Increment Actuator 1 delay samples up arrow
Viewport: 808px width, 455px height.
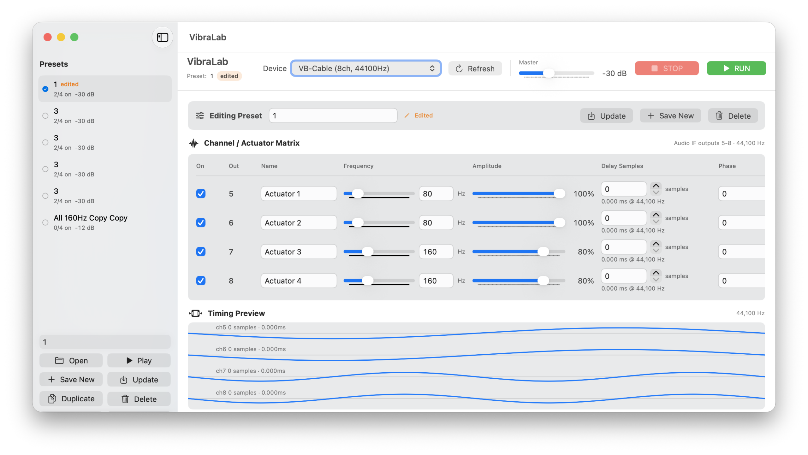coord(656,186)
